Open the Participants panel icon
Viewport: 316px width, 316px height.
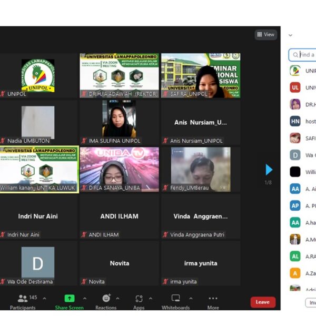(23, 298)
